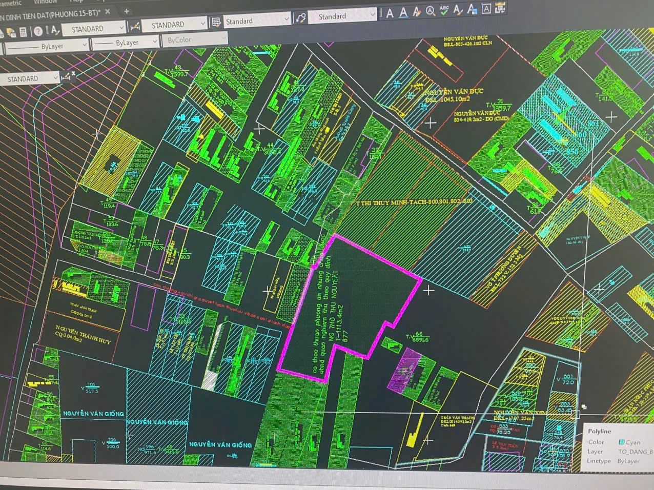This screenshot has height=490, width=654.
Task: Click the Justify Text framed A icon
Action: pos(486,9)
